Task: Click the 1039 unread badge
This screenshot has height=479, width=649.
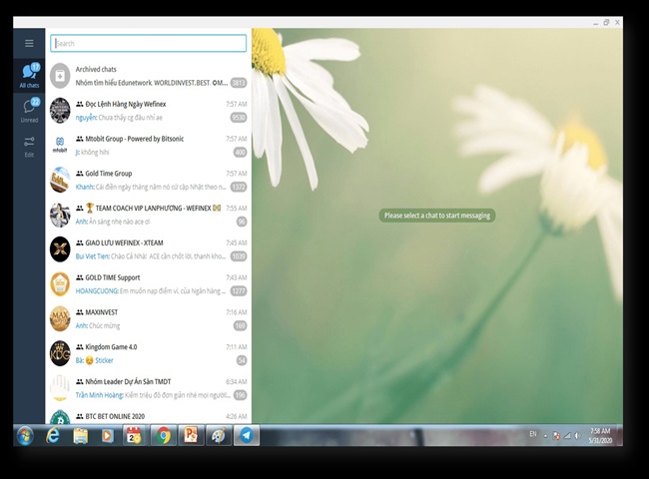Action: click(x=239, y=256)
